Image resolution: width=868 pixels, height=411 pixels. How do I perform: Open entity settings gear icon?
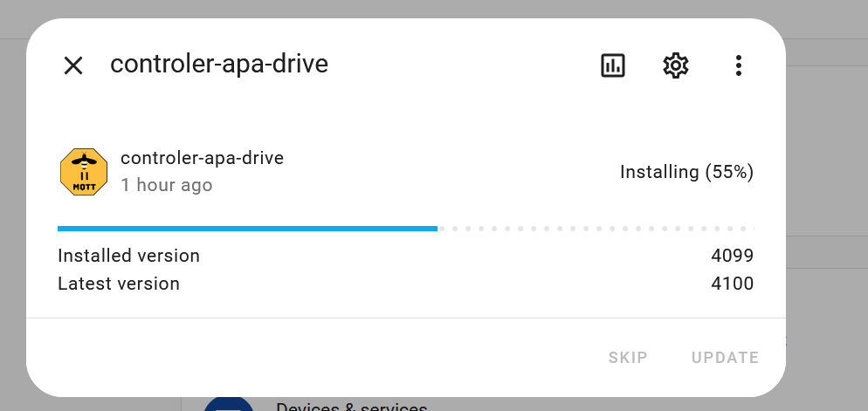675,65
